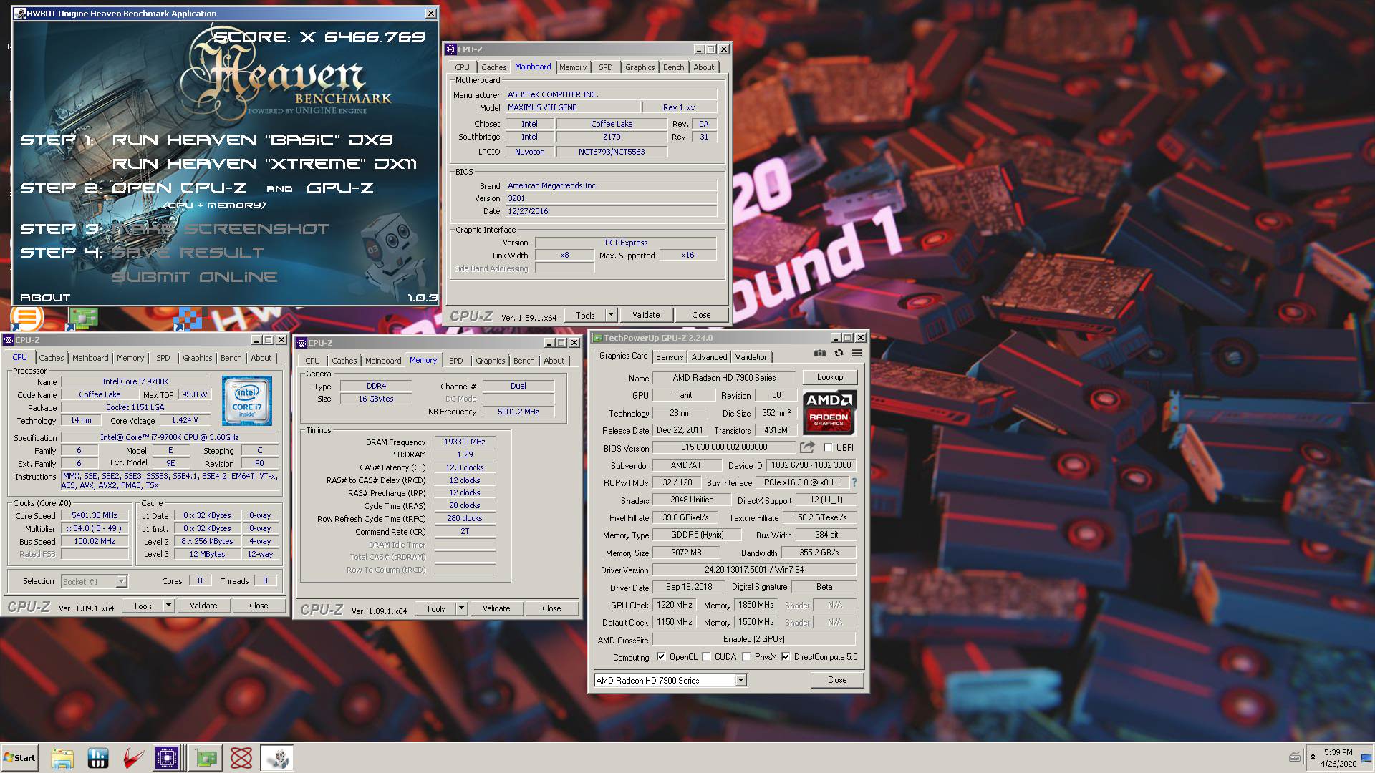This screenshot has height=773, width=1375.
Task: Select the Heaven benchmark robot taskbar icon
Action: [x=277, y=758]
